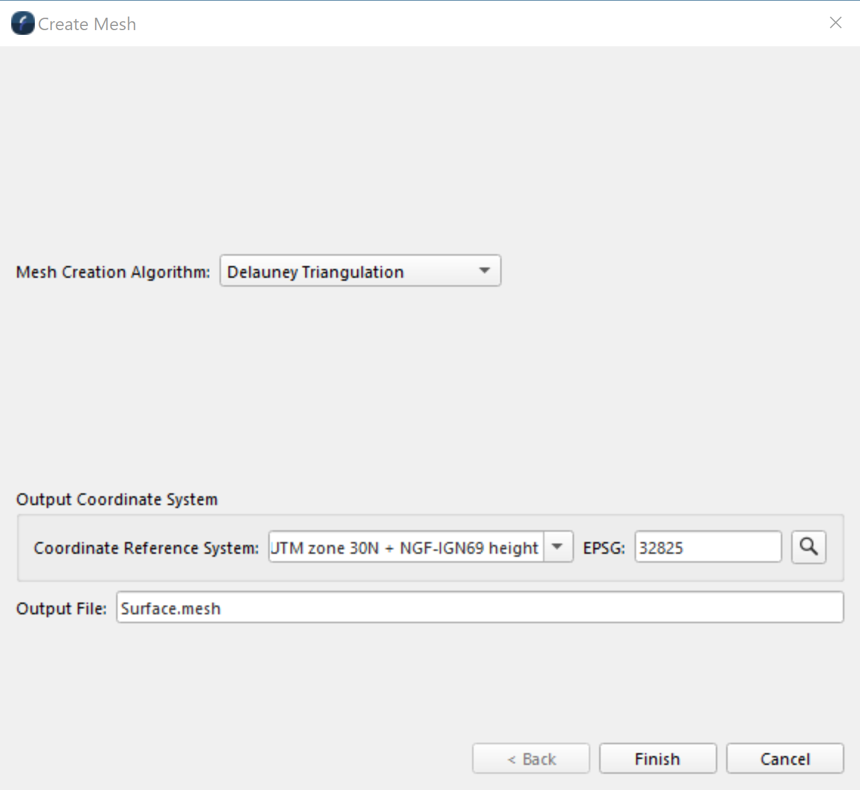Click the Output File label

pos(61,609)
